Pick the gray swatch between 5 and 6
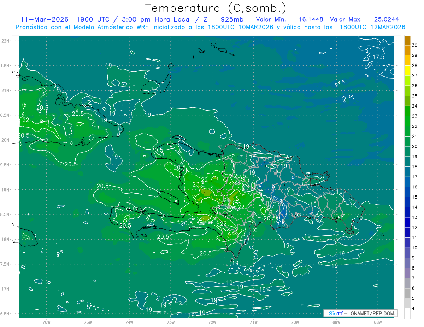Image resolution: width=424 pixels, height=327 pixels. coord(407,293)
